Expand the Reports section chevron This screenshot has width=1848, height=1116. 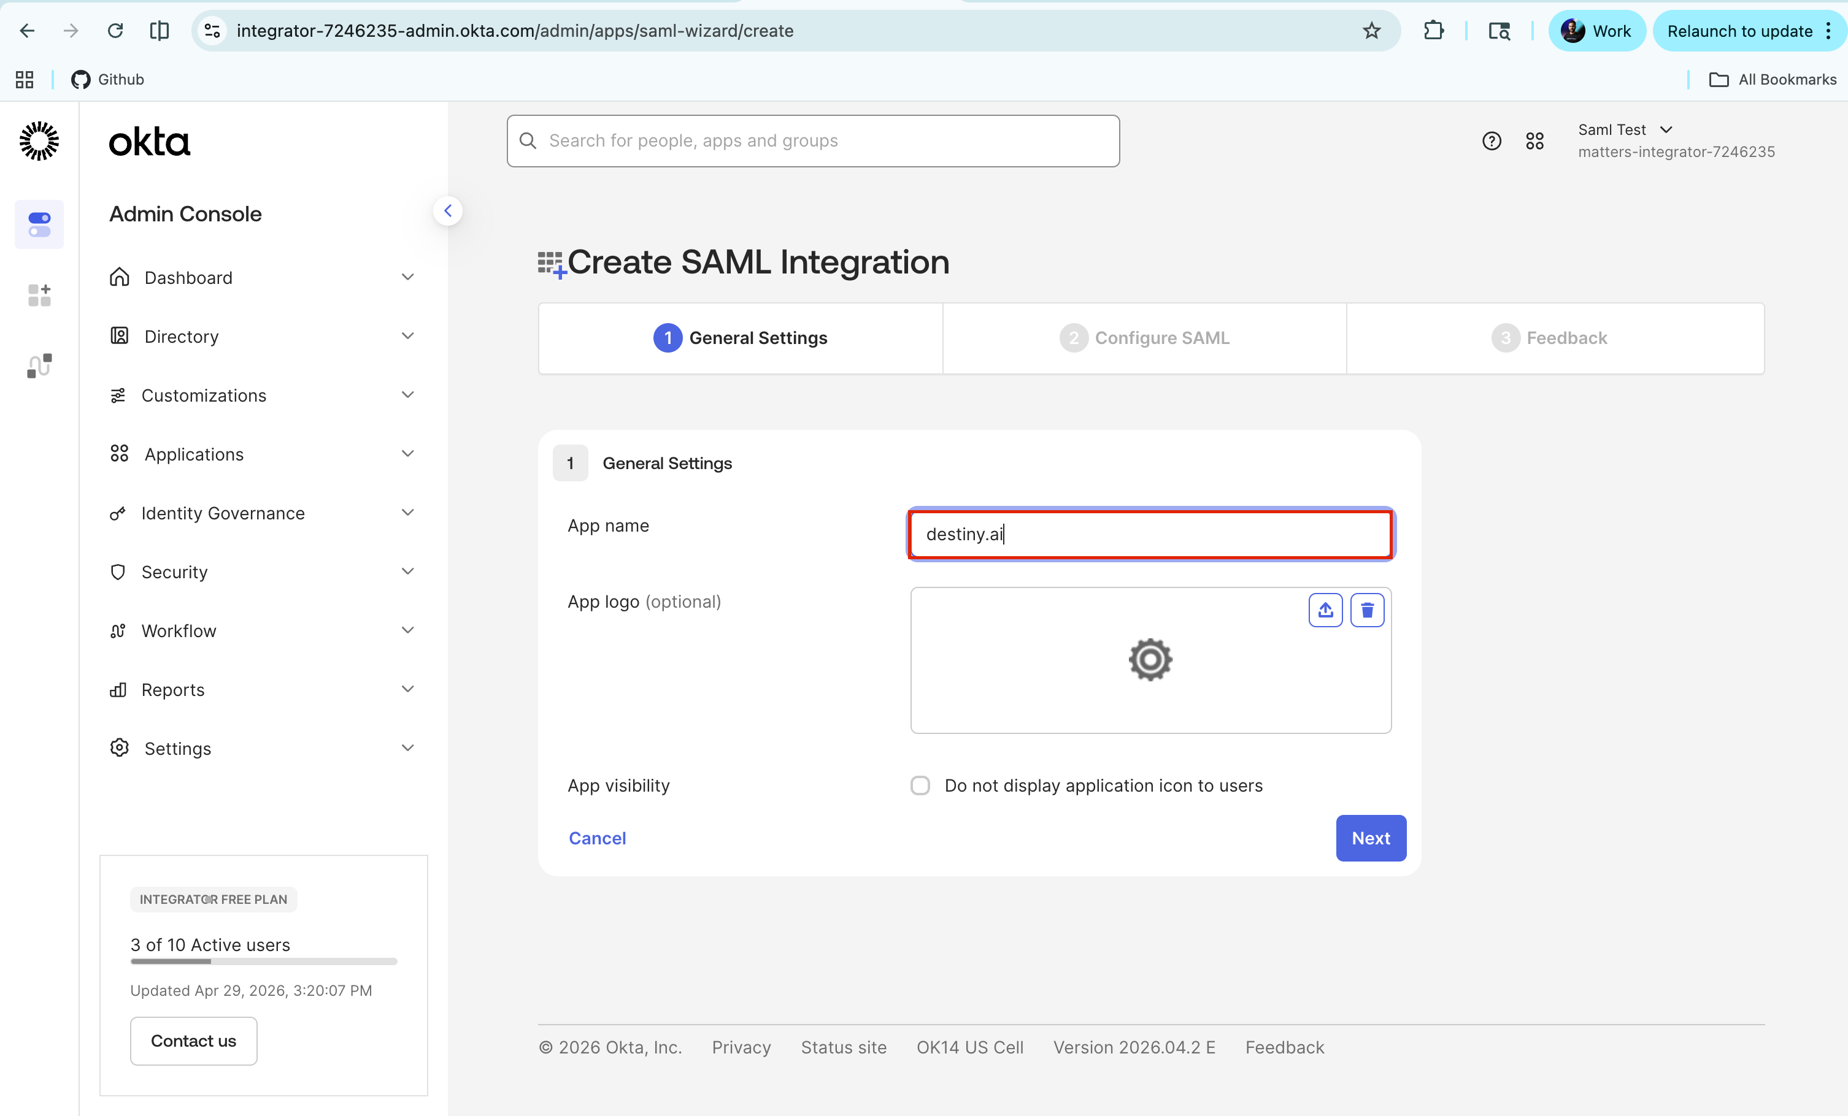click(407, 689)
